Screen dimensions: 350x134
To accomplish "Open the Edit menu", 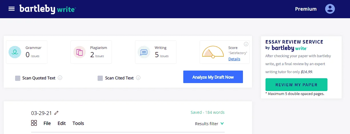I will 62,123.
